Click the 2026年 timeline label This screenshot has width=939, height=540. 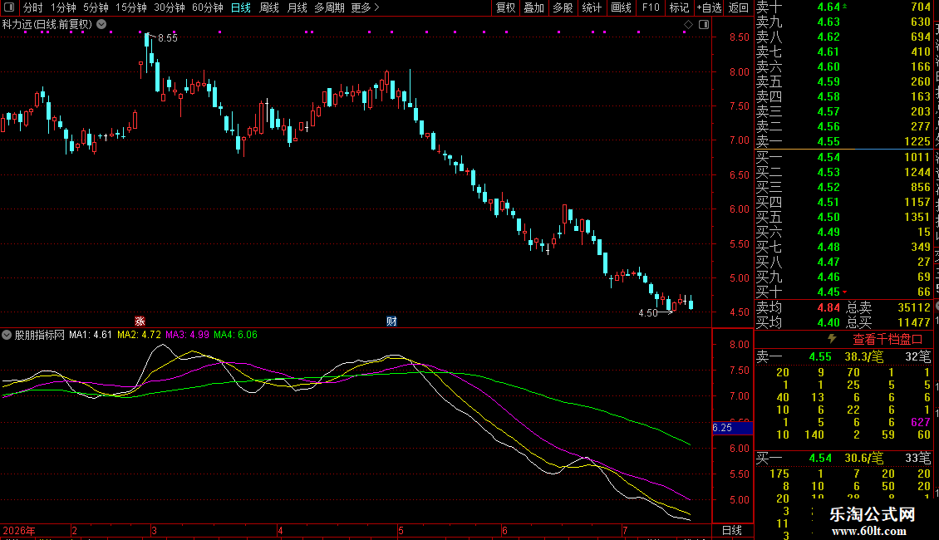click(x=19, y=530)
